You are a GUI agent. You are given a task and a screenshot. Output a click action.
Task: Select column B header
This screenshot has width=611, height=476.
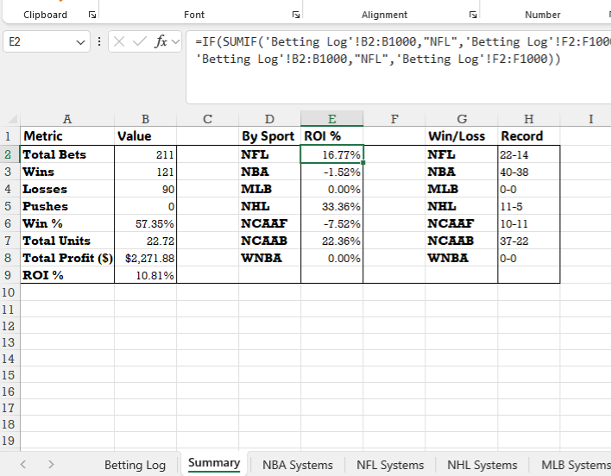[x=145, y=119]
